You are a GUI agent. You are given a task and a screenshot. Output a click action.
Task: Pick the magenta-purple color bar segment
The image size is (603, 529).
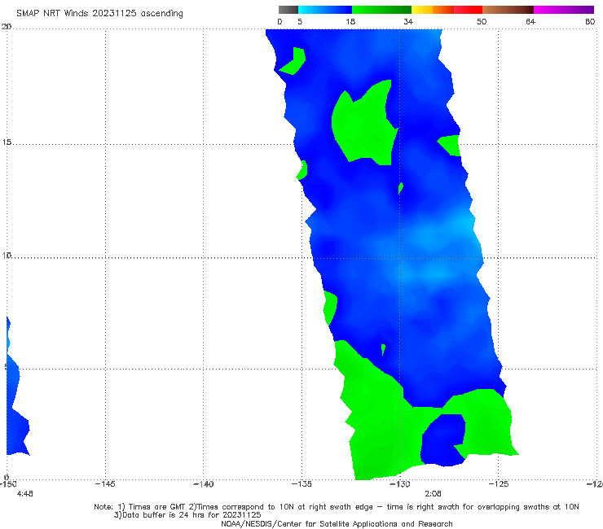564,10
